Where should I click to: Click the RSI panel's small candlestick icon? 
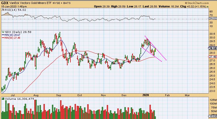pos(3,10)
